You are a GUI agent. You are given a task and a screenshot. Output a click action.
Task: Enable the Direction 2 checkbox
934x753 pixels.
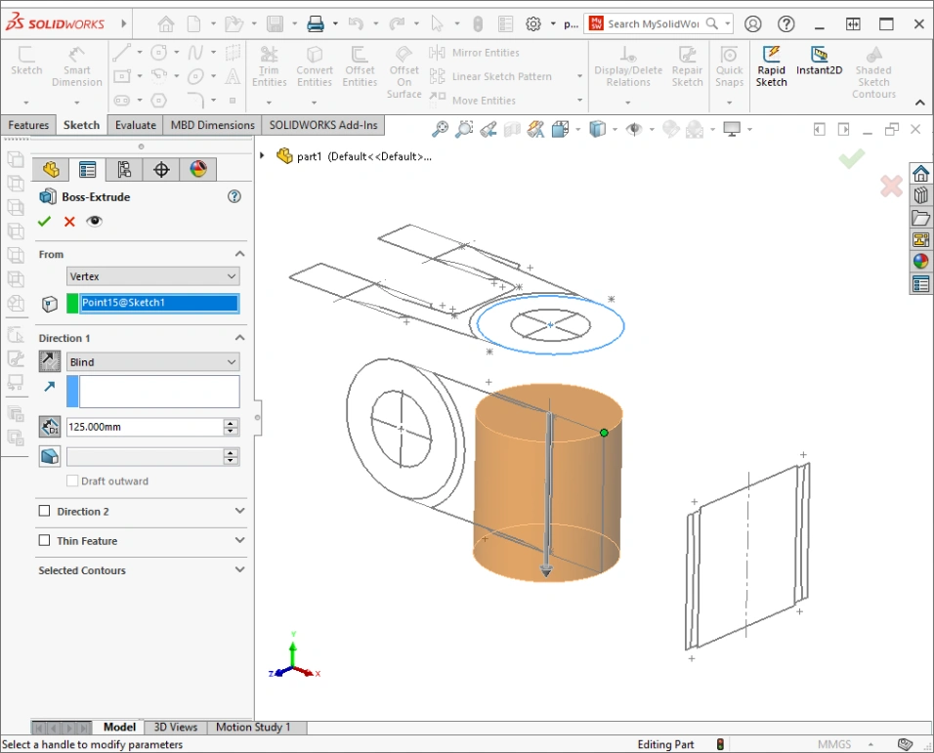coord(44,511)
